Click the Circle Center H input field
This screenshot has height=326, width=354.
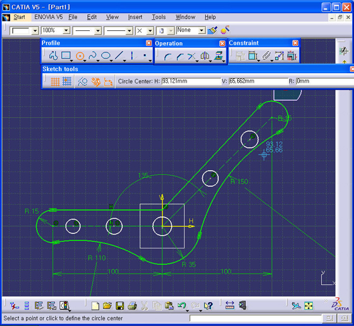pyautogui.click(x=191, y=81)
